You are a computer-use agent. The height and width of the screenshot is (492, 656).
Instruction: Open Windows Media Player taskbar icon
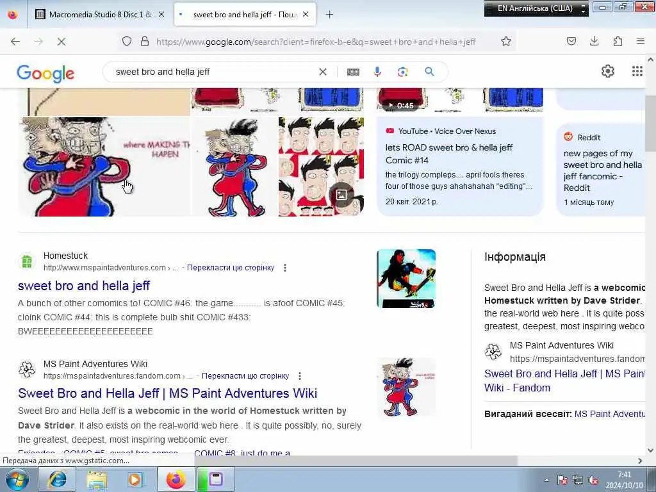pyautogui.click(x=136, y=479)
